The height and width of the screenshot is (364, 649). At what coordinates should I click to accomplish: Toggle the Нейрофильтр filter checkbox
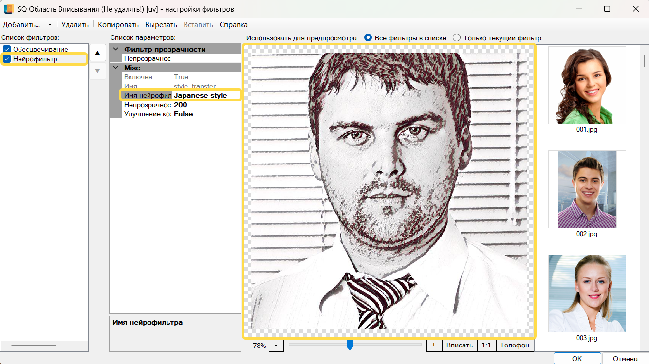click(x=7, y=59)
